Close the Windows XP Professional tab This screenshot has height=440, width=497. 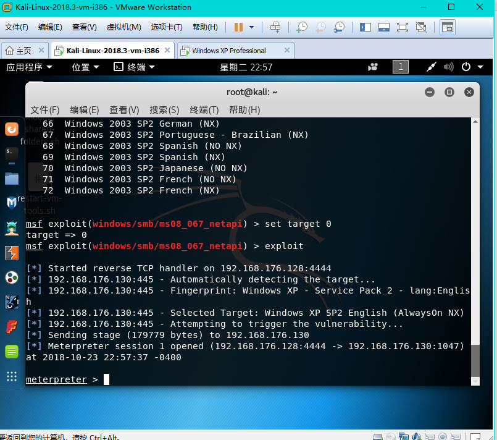(x=287, y=50)
